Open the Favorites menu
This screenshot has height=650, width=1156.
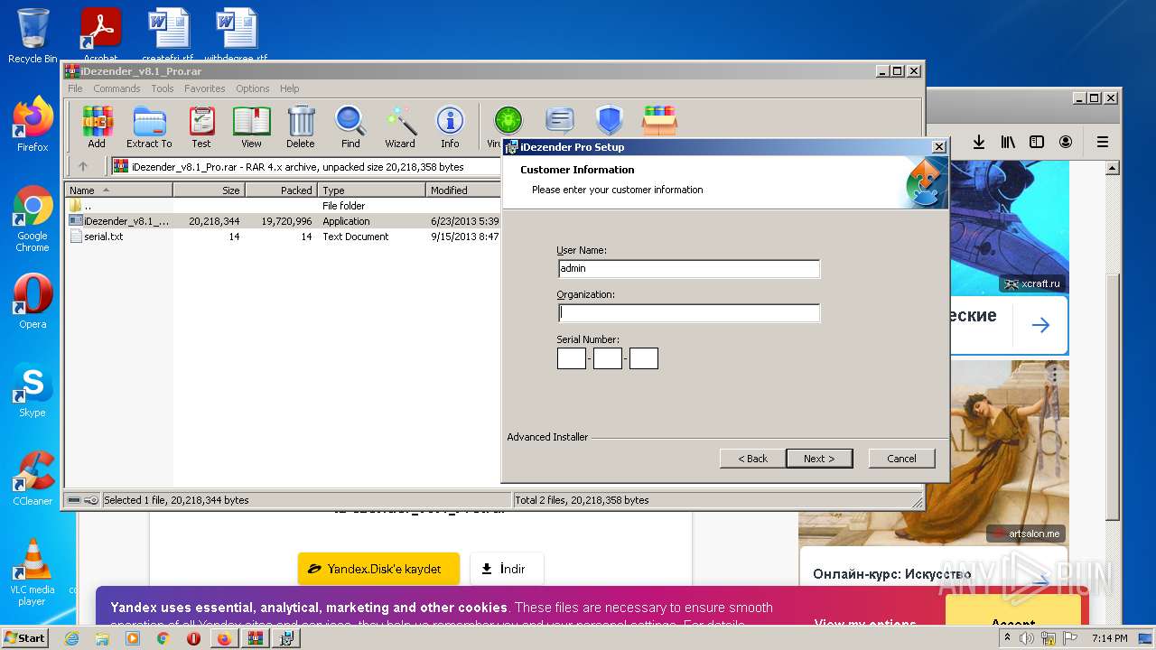tap(205, 88)
